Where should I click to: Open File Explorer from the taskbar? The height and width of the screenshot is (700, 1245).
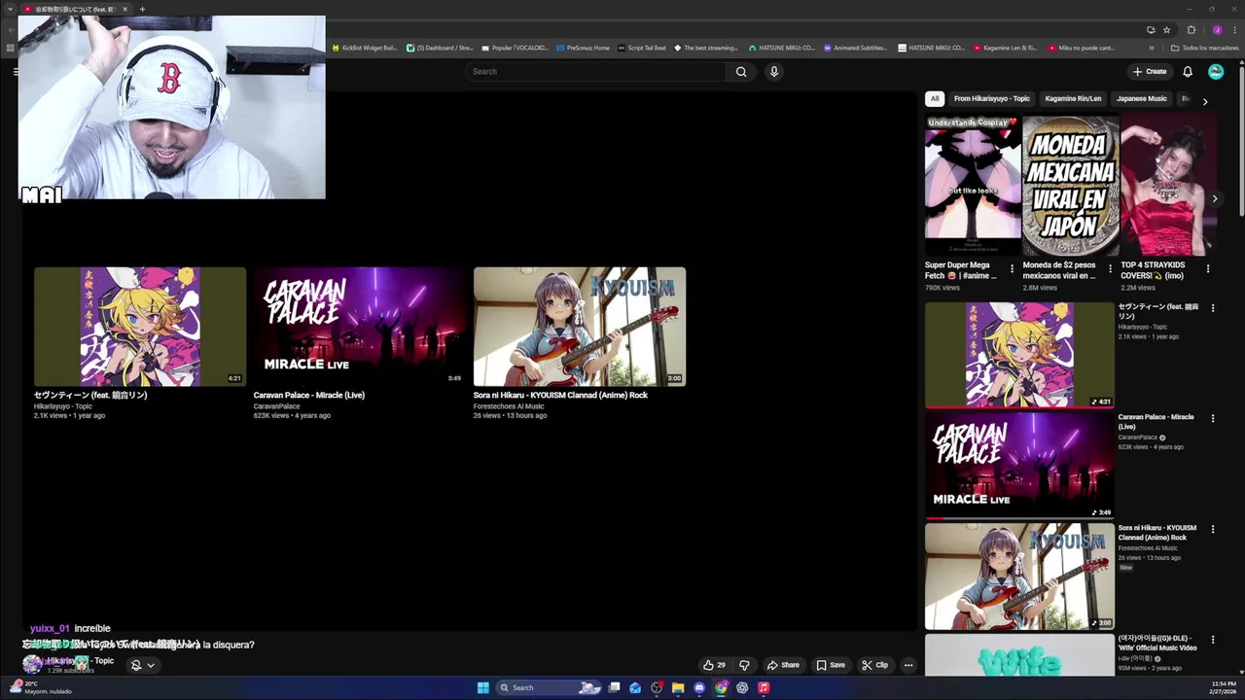pyautogui.click(x=678, y=687)
